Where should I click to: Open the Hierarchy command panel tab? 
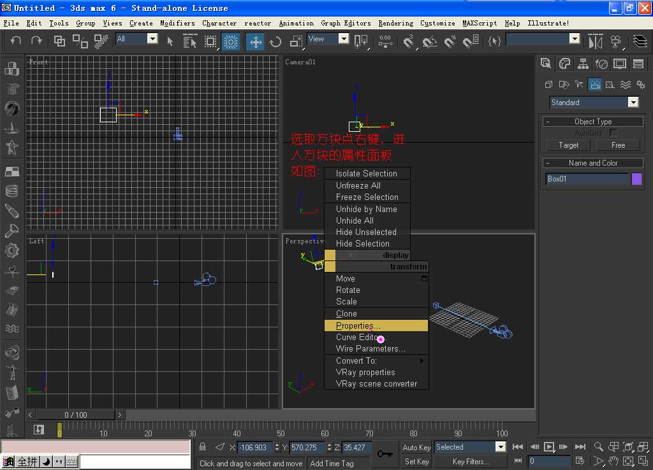click(x=583, y=64)
